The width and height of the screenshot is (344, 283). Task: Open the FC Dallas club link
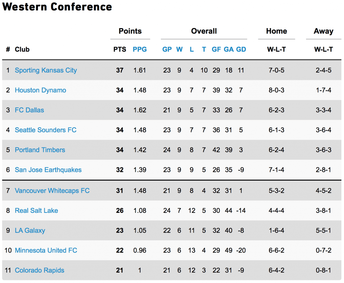pos(30,110)
